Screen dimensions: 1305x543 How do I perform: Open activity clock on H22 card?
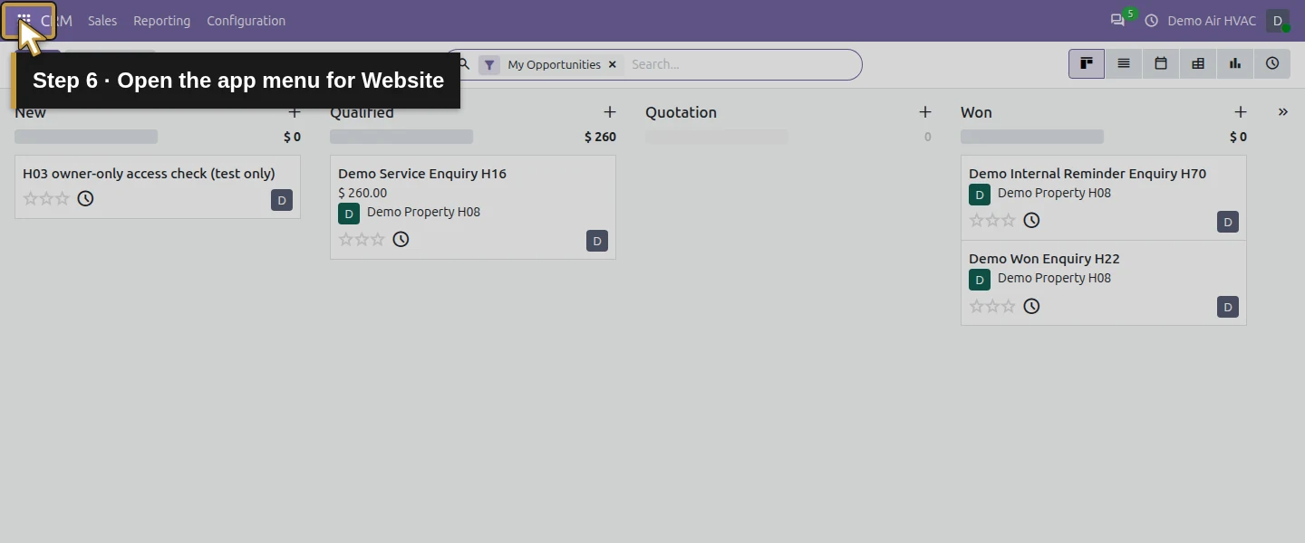pos(1031,306)
